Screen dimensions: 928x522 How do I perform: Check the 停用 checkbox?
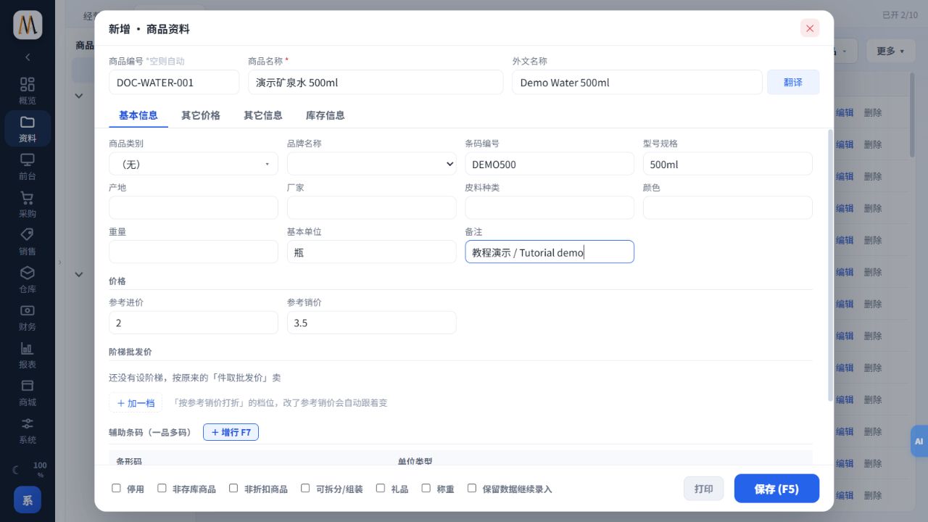click(116, 489)
